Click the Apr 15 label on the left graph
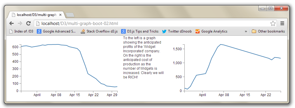The height and width of the screenshot is (108, 295). [x=74, y=95]
